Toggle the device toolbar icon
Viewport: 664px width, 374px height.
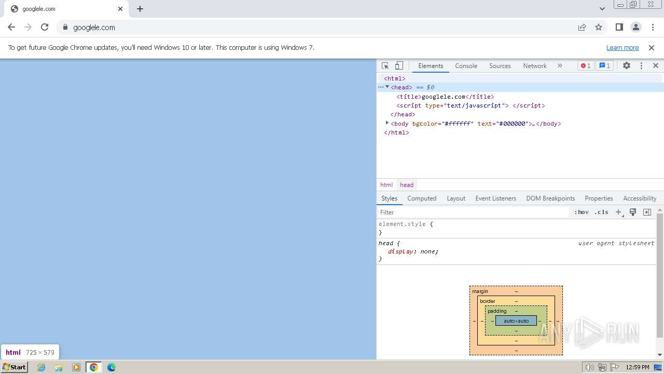(399, 66)
